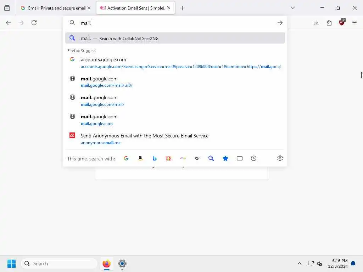Search this time with Bing

pyautogui.click(x=155, y=158)
